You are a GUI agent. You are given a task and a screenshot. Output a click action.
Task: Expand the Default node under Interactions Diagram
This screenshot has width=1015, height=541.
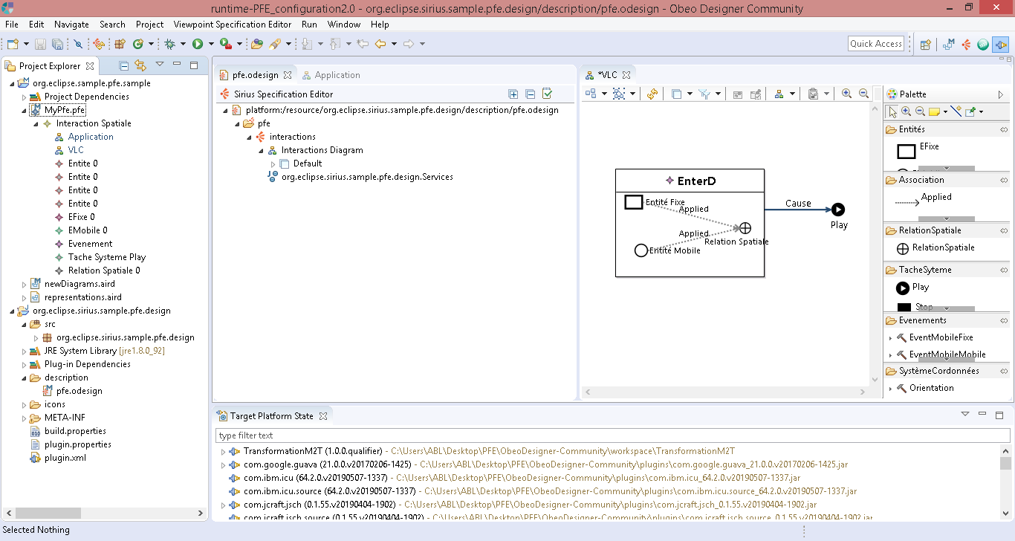pos(273,163)
